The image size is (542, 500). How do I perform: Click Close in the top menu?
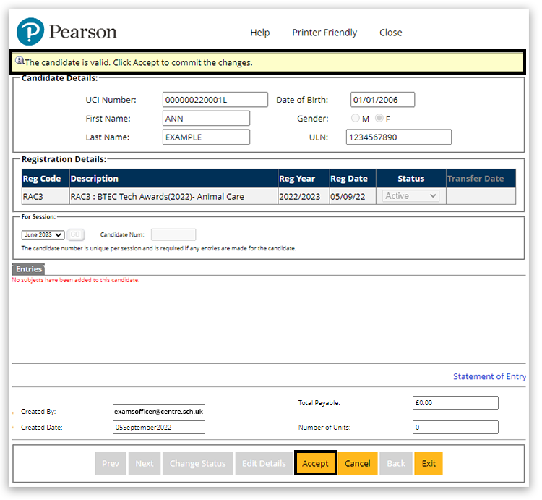[390, 33]
